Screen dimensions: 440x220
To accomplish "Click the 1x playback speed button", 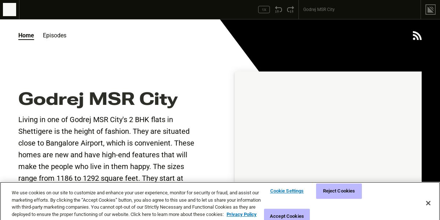I will pyautogui.click(x=264, y=10).
